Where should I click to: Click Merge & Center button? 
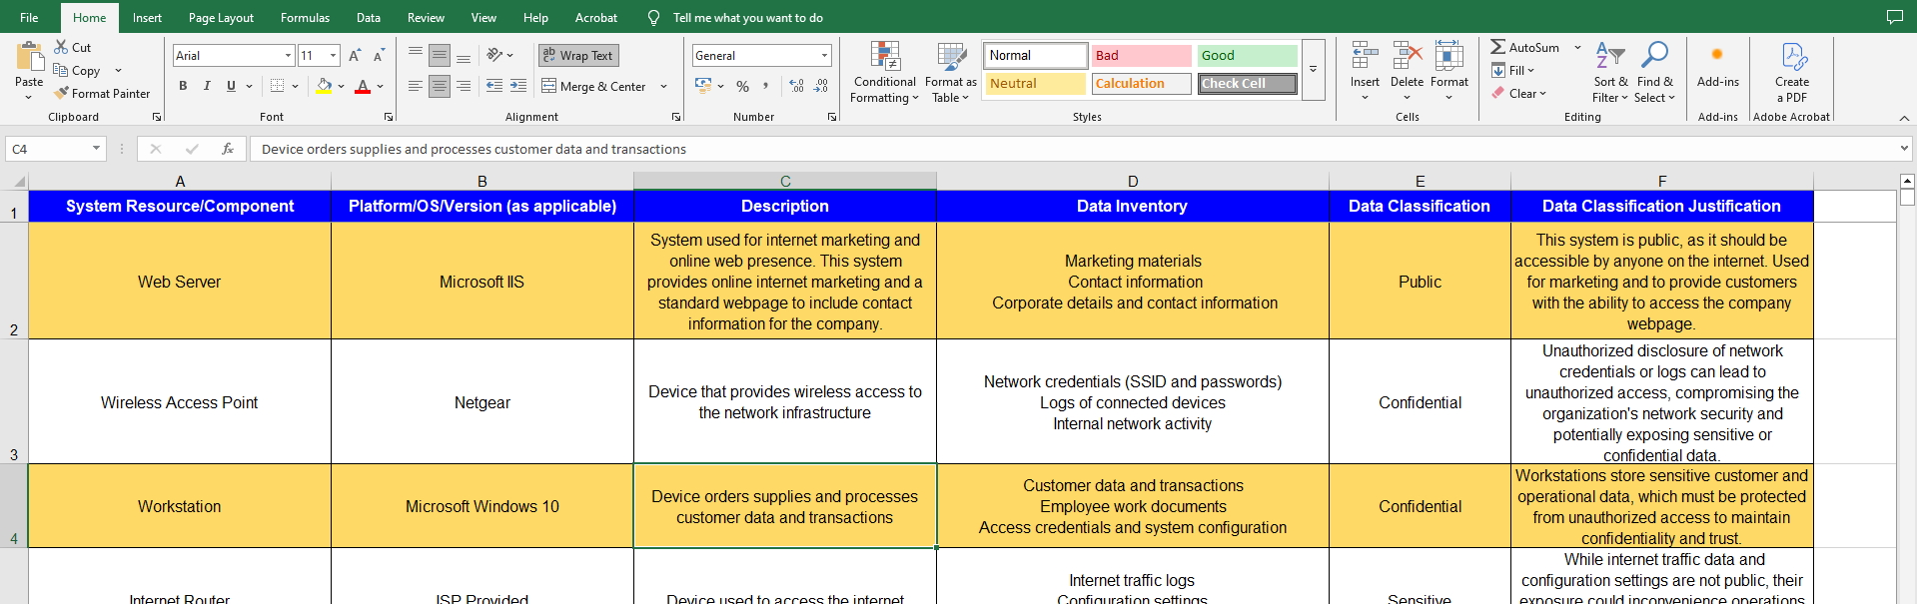pyautogui.click(x=594, y=86)
